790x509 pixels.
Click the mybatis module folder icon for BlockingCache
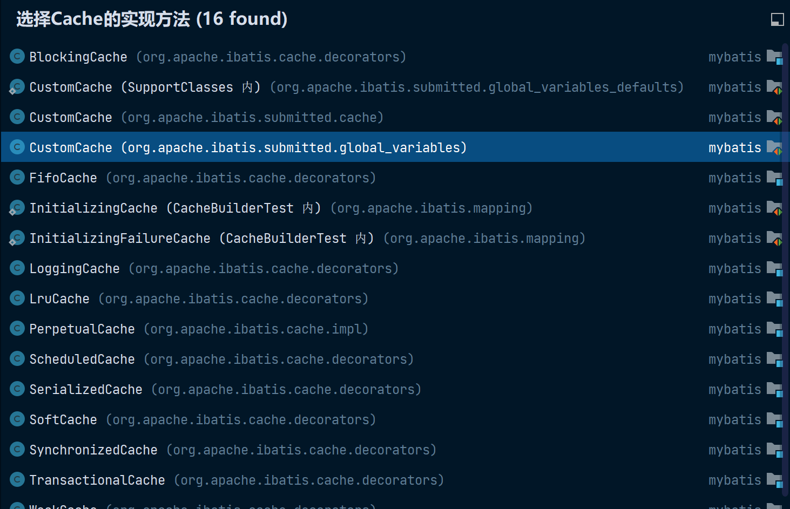coord(774,57)
